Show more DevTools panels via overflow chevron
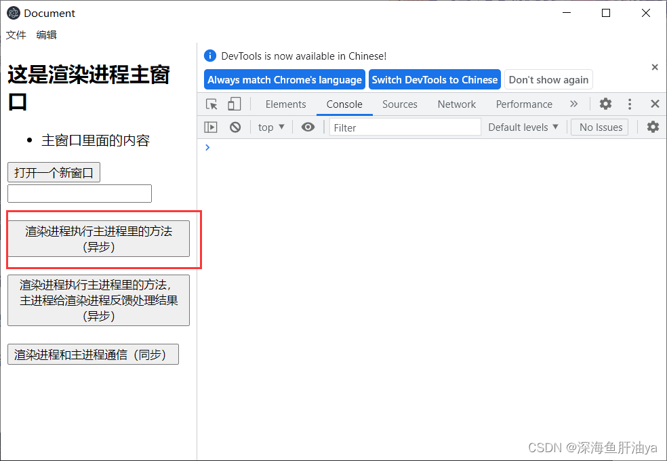The image size is (667, 461). (574, 104)
